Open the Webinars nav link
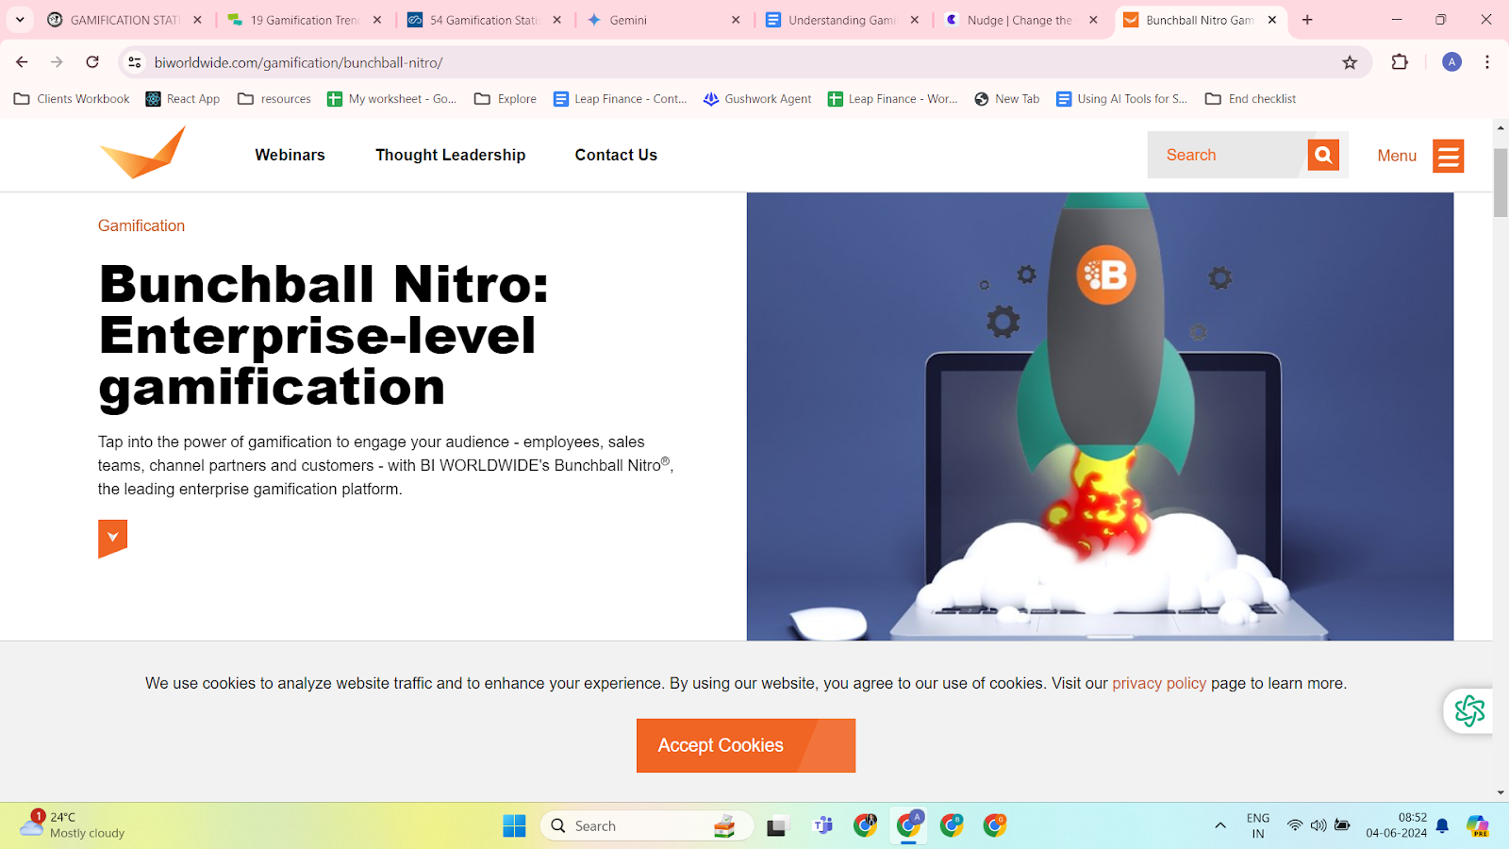The width and height of the screenshot is (1509, 849). click(290, 155)
